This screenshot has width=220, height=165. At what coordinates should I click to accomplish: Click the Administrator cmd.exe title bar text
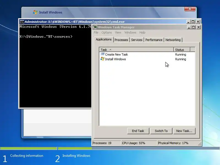pyautogui.click(x=75, y=22)
